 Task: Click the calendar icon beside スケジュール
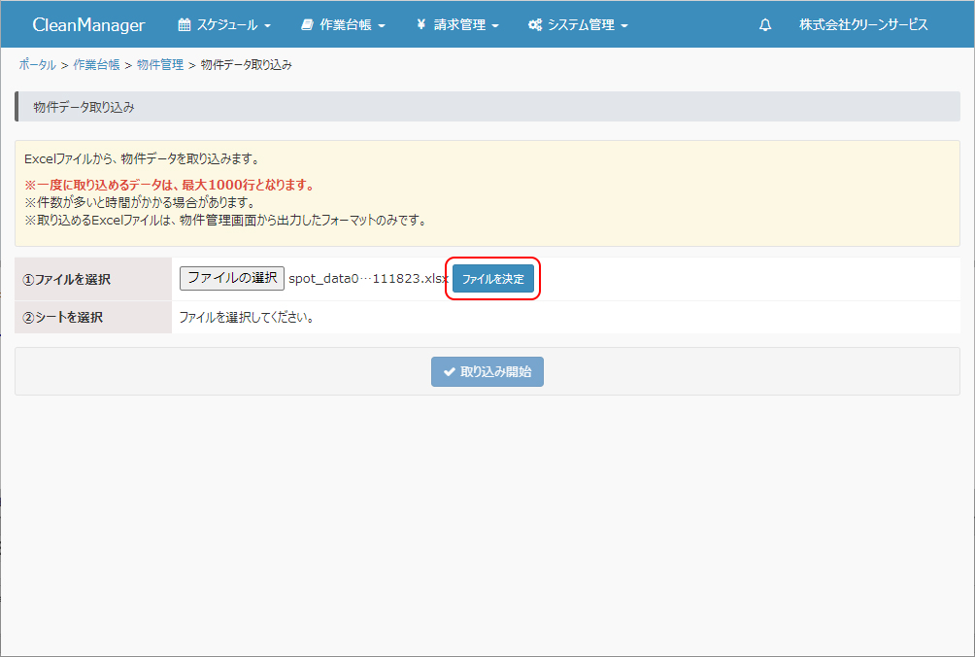point(185,25)
